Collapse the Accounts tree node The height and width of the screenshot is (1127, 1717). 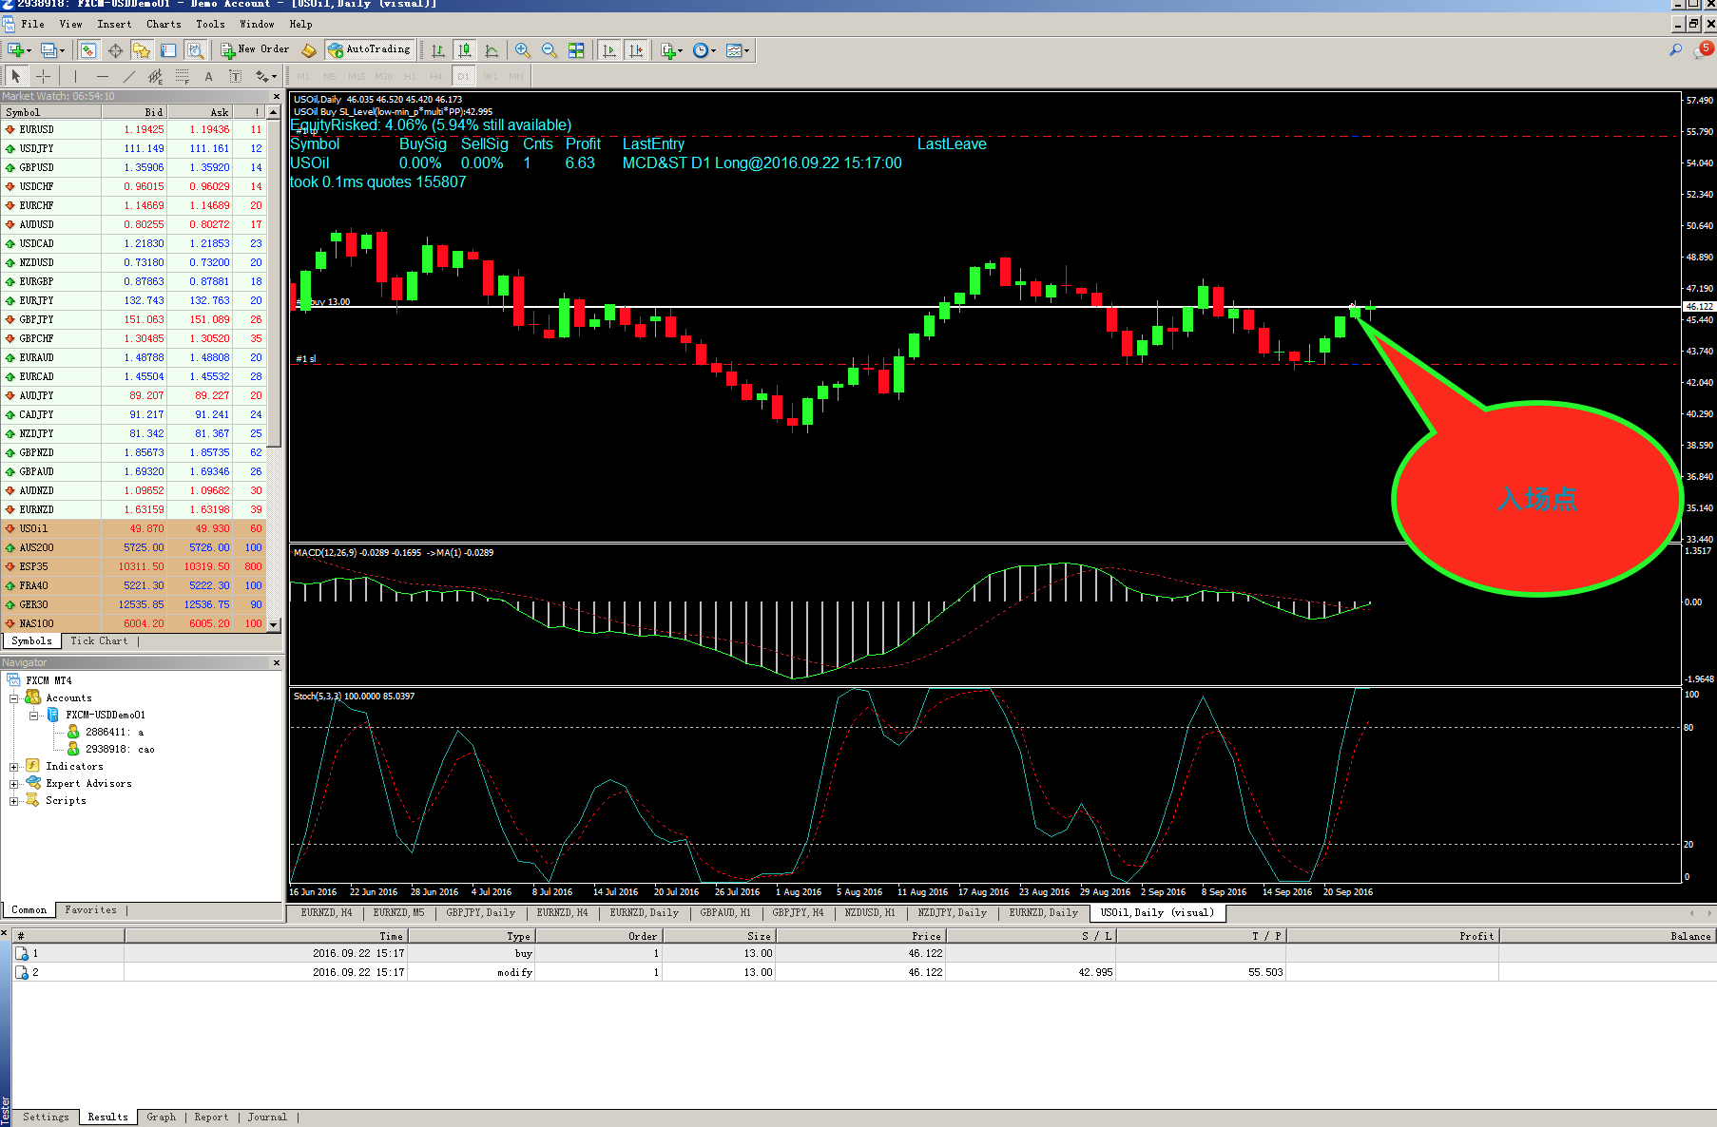[14, 698]
